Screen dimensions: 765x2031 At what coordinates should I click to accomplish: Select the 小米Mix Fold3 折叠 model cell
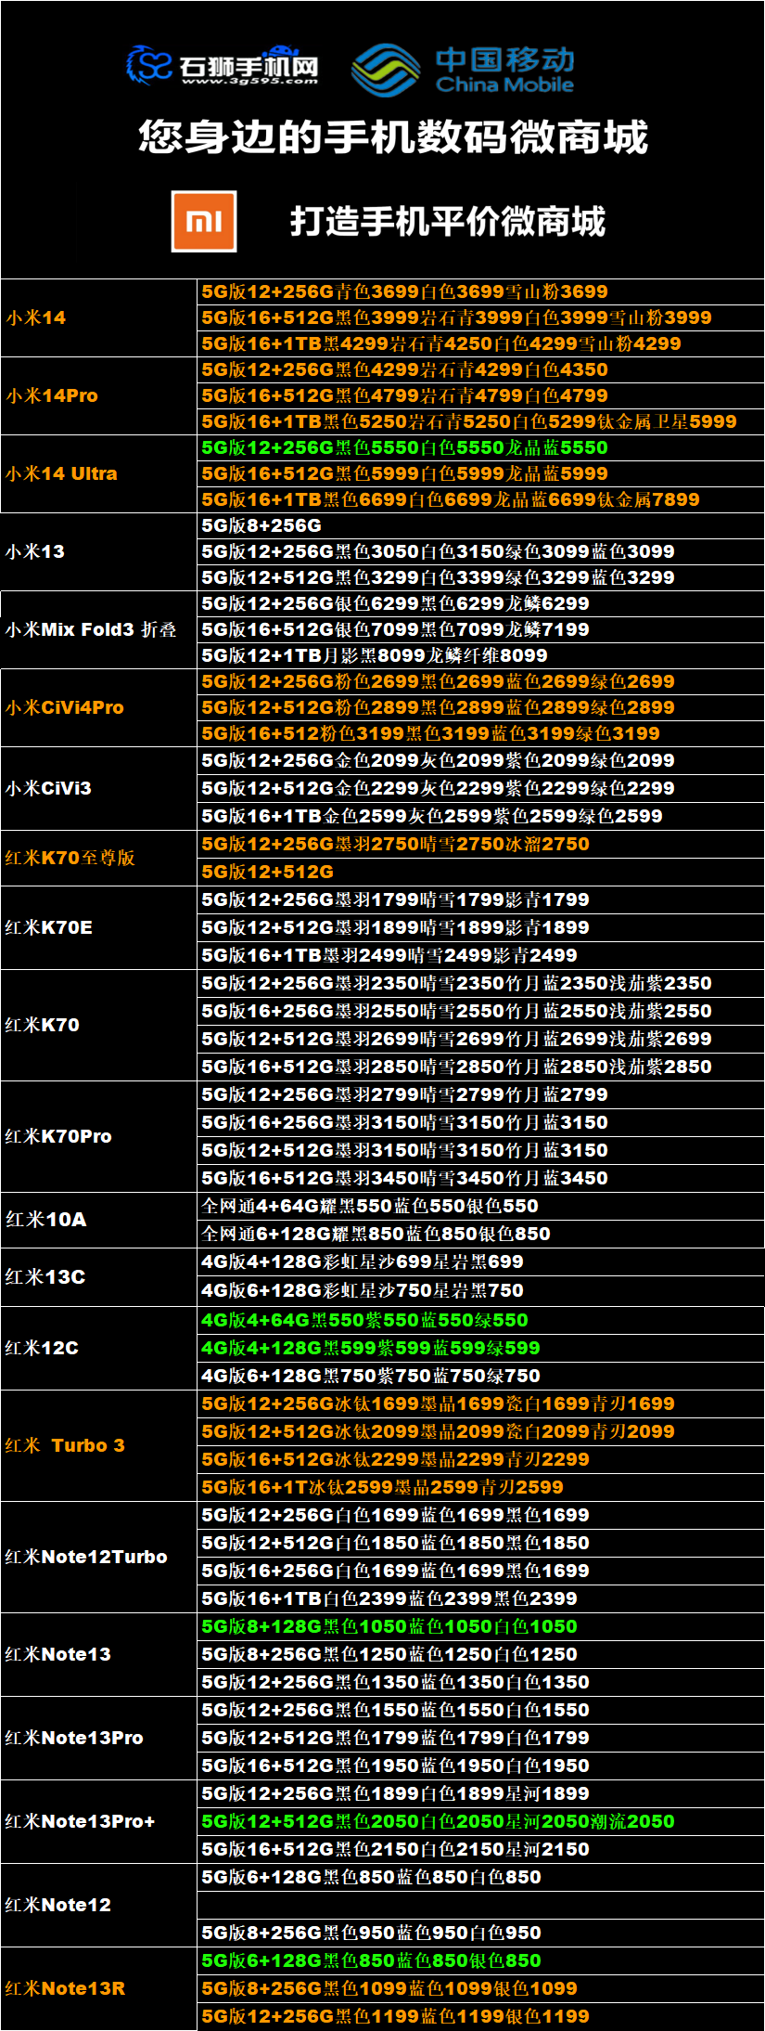pyautogui.click(x=99, y=629)
